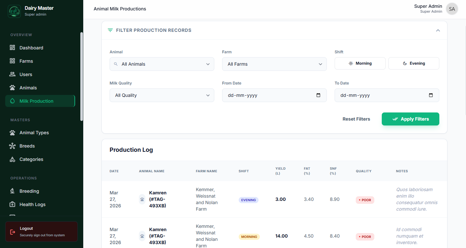Viewport: 466px width, 248px height.
Task: Click the Categories shapes icon in sidebar
Action: click(12, 159)
